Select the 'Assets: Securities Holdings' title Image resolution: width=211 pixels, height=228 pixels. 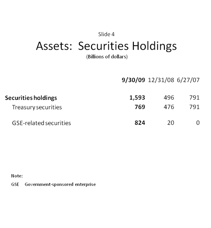[106, 46]
